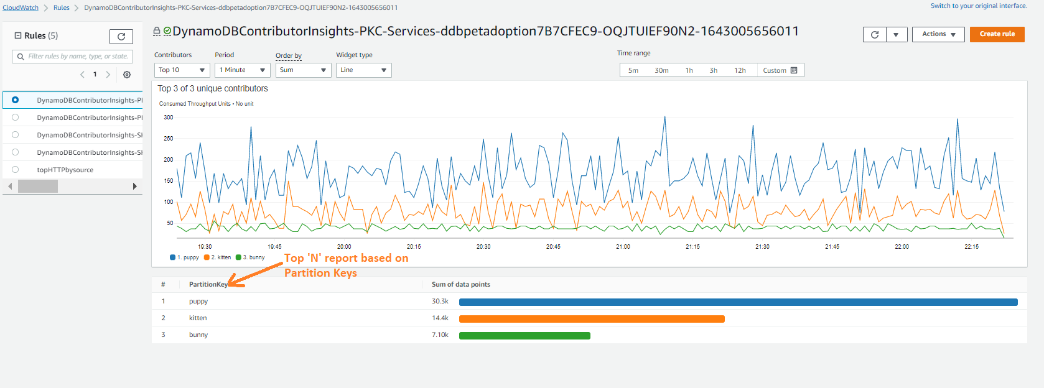Set time range to 12h
This screenshot has width=1044, height=388.
click(x=740, y=70)
